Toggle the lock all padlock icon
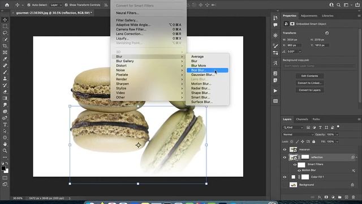362x204 pixels. click(313, 142)
